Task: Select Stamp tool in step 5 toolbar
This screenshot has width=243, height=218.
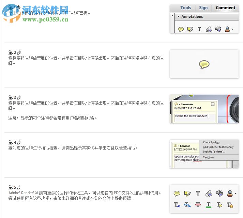Action: pyautogui.click(x=230, y=193)
